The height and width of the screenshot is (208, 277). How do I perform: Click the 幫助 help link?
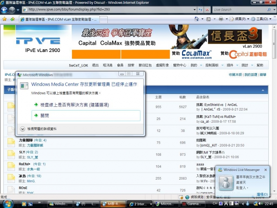click(260, 65)
